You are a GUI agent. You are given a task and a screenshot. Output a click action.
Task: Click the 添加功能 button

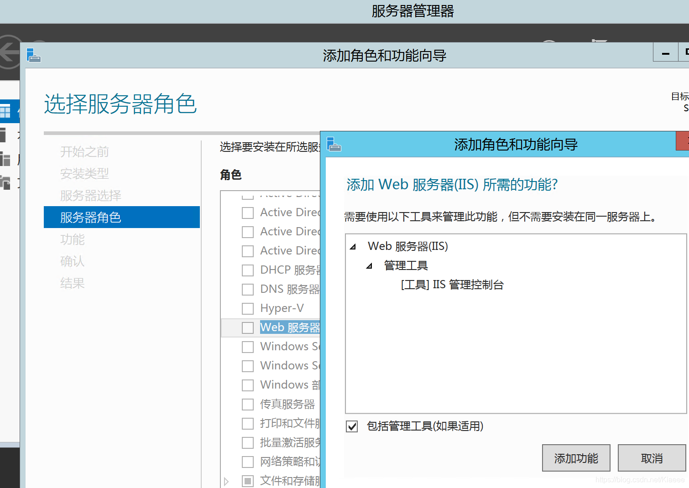tap(576, 458)
